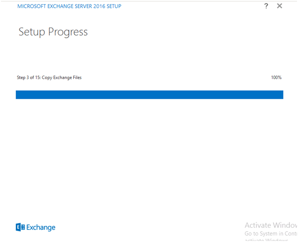Click the Exchange logo icon

[x=20, y=227]
